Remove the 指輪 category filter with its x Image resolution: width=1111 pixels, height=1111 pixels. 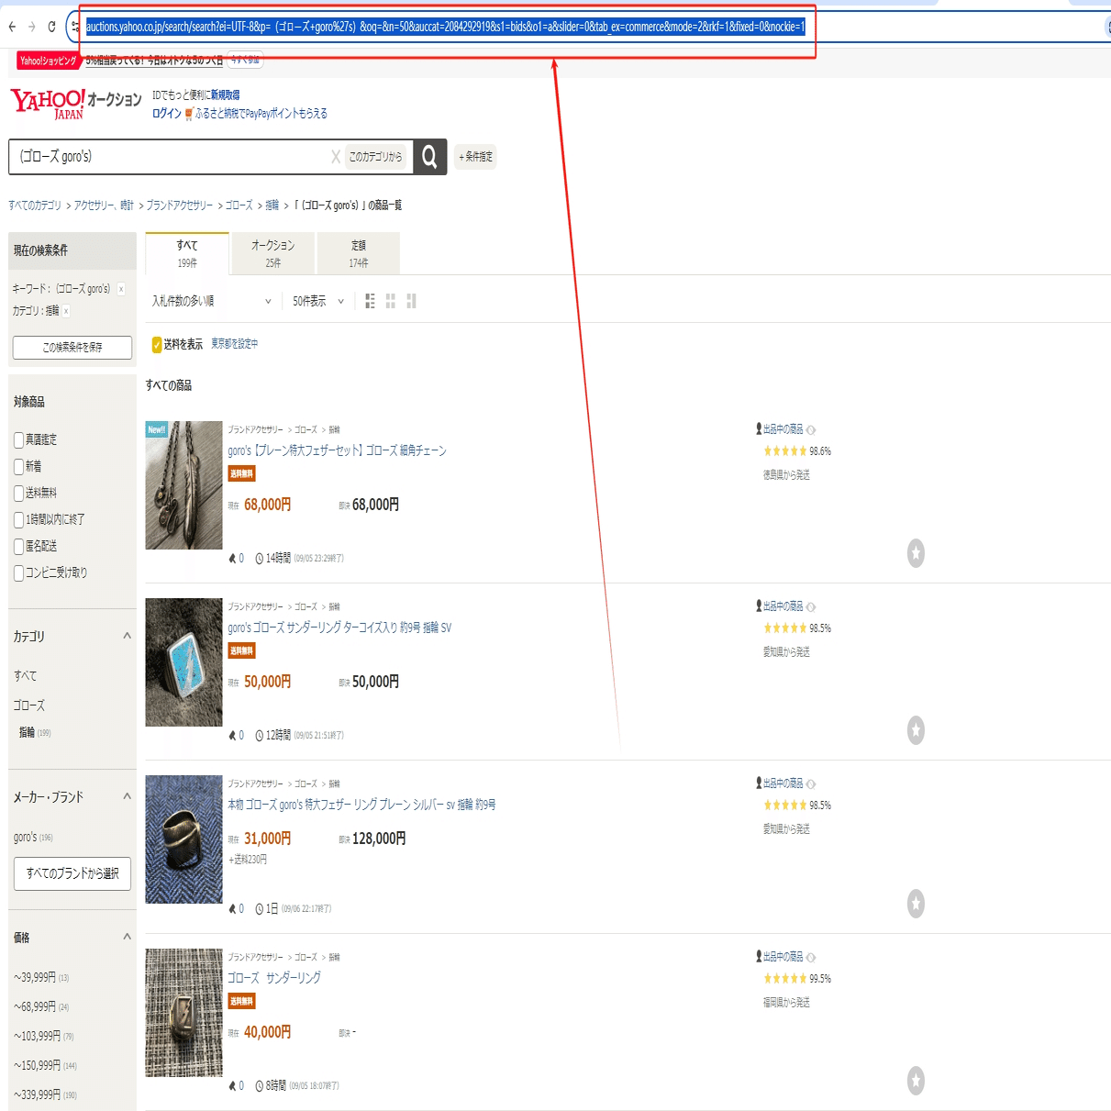66,311
